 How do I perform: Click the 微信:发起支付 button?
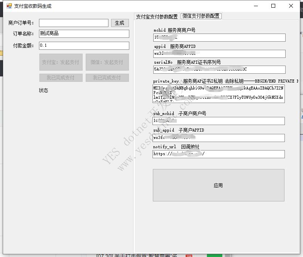tap(107, 62)
